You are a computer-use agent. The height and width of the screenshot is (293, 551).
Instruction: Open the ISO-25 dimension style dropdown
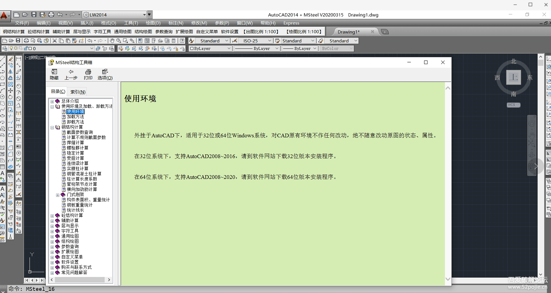tap(269, 41)
